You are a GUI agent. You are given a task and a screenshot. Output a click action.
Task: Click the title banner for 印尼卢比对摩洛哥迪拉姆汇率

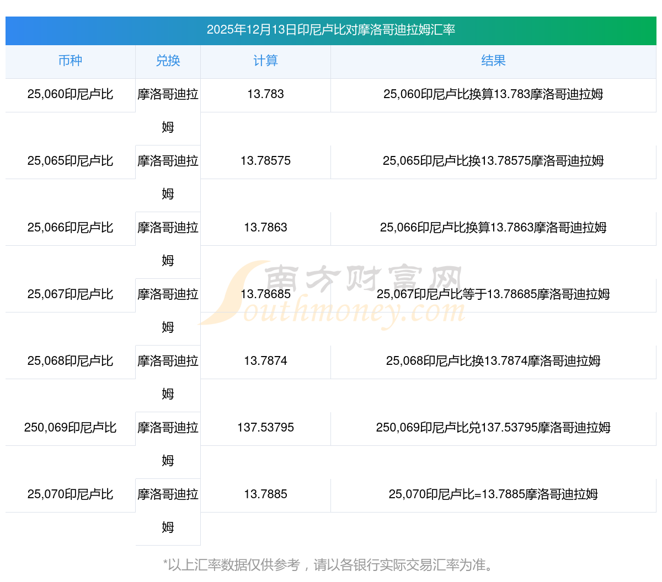pos(331,30)
